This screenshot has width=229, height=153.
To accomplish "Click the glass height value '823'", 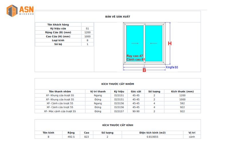I will (x=86, y=137).
